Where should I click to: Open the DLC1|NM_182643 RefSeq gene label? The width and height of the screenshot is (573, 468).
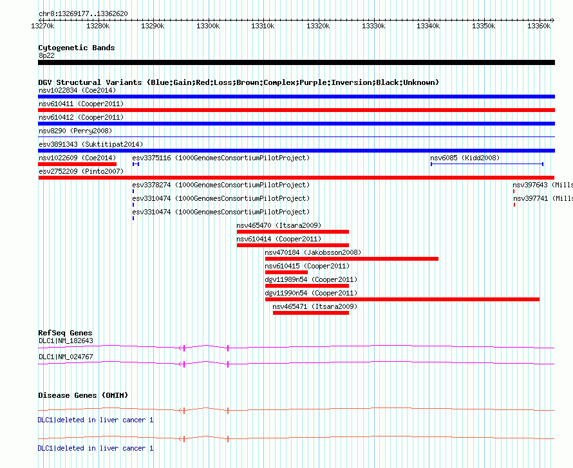pos(66,341)
